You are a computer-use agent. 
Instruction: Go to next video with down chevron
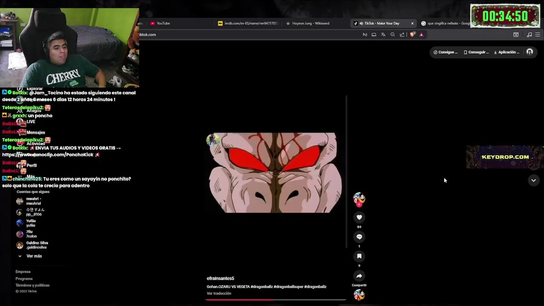(533, 180)
